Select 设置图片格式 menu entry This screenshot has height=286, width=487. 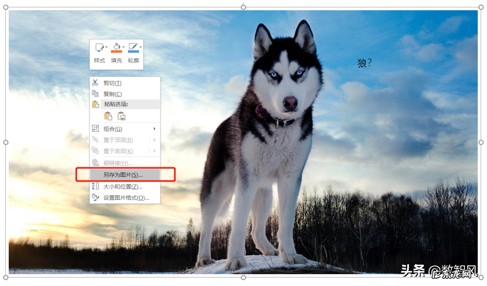[x=126, y=198]
